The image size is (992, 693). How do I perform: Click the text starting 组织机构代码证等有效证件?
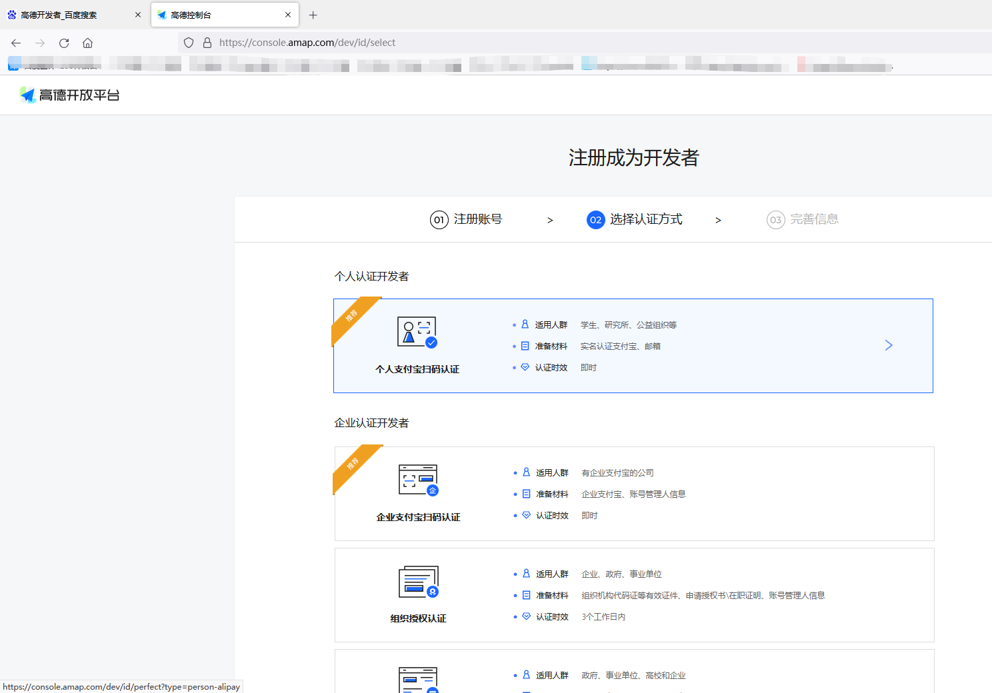703,596
